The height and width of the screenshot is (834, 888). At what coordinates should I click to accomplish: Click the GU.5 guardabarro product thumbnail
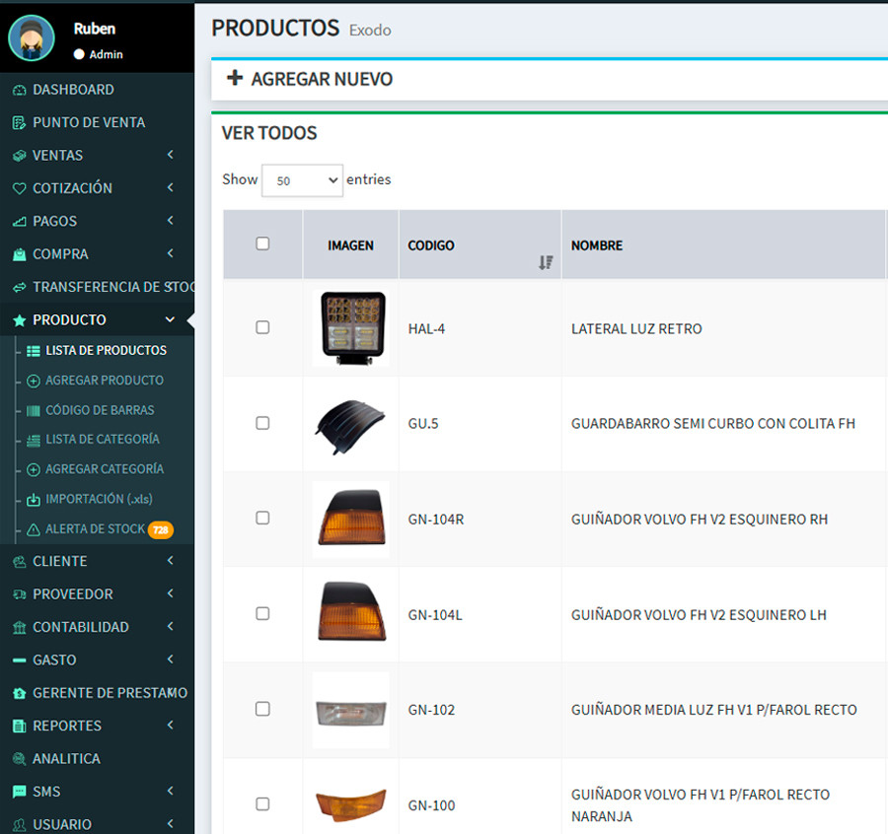coord(350,424)
